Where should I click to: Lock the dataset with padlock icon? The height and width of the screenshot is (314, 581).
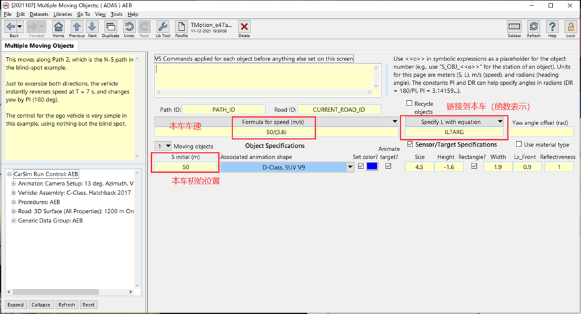click(x=571, y=27)
